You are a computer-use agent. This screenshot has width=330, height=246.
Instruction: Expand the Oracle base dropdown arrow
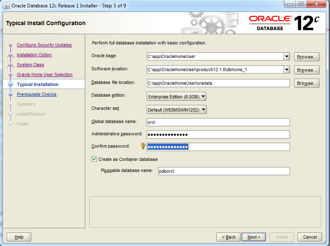pos(287,56)
